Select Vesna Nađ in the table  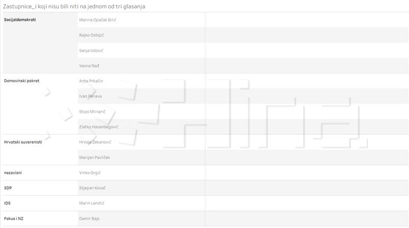coord(89,66)
